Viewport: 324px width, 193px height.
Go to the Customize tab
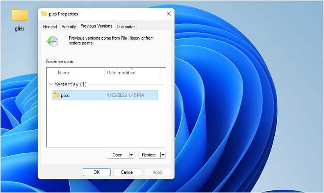pos(126,27)
